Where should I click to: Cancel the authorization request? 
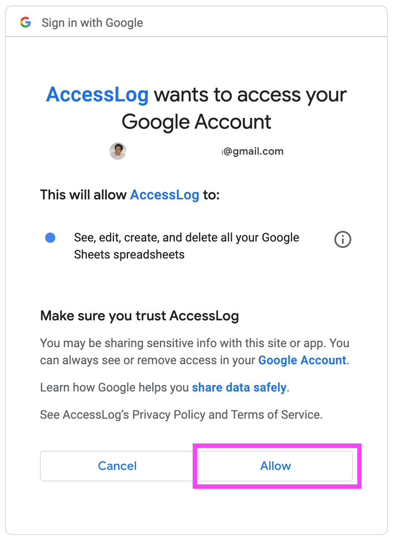tap(117, 466)
